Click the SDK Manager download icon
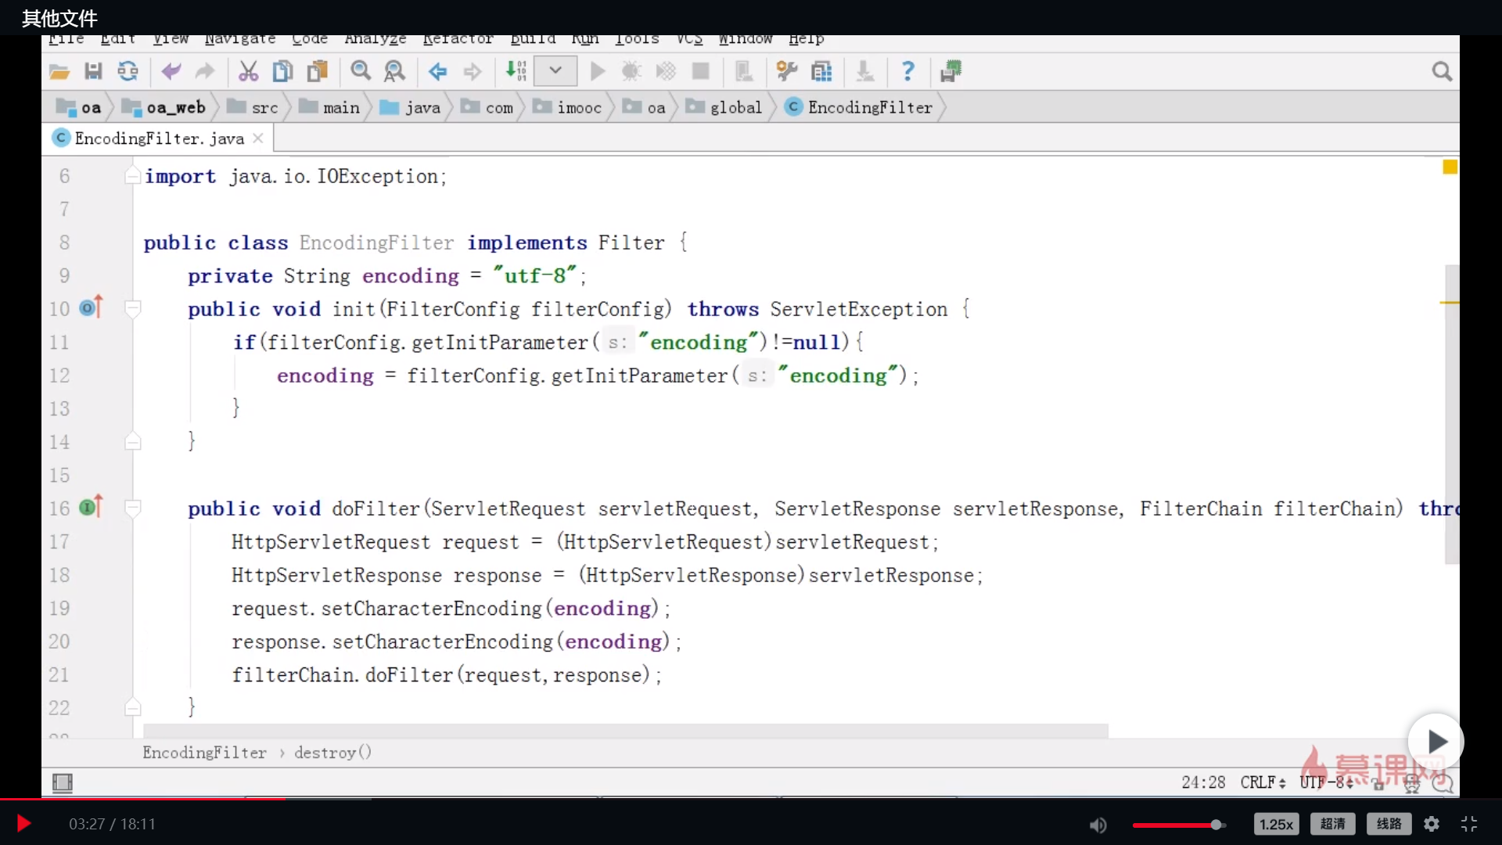Image resolution: width=1502 pixels, height=845 pixels. point(864,72)
